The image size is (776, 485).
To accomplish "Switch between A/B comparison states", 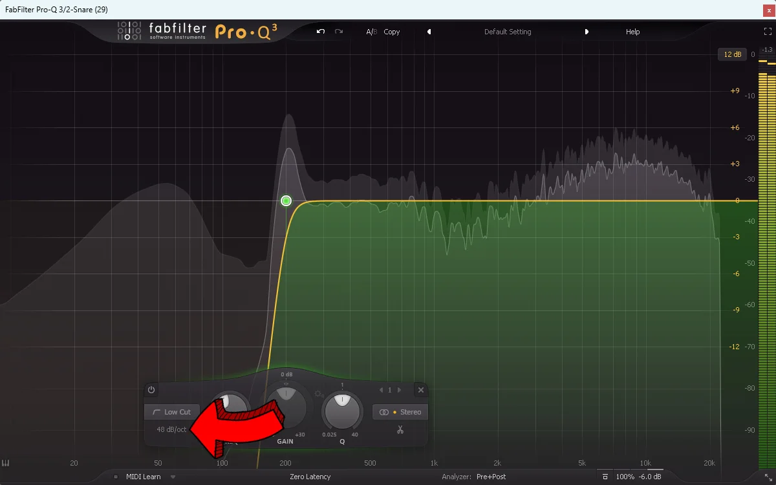I will pyautogui.click(x=371, y=31).
